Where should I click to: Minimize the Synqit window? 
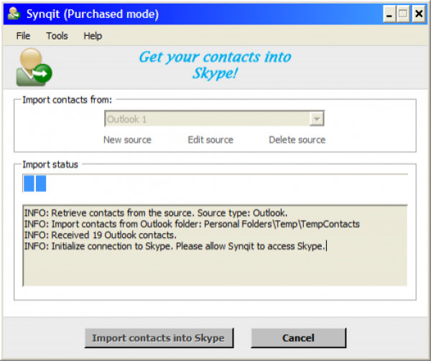tap(388, 14)
